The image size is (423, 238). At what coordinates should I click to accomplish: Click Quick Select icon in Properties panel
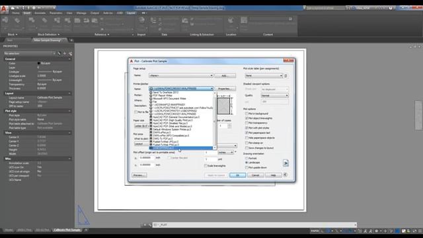(71, 54)
